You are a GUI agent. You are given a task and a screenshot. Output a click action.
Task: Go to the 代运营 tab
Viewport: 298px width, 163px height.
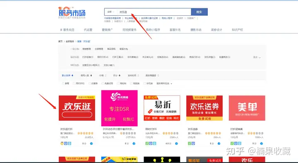[88, 30]
